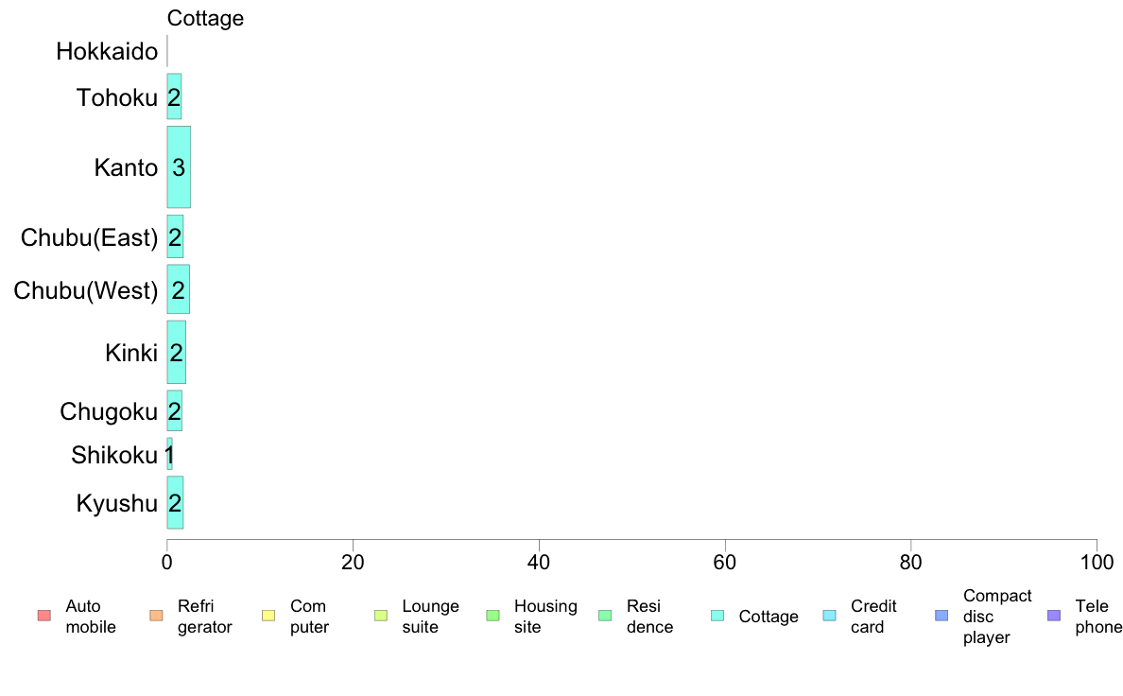Select the Chugoku row label
The width and height of the screenshot is (1123, 696).
coord(109,411)
